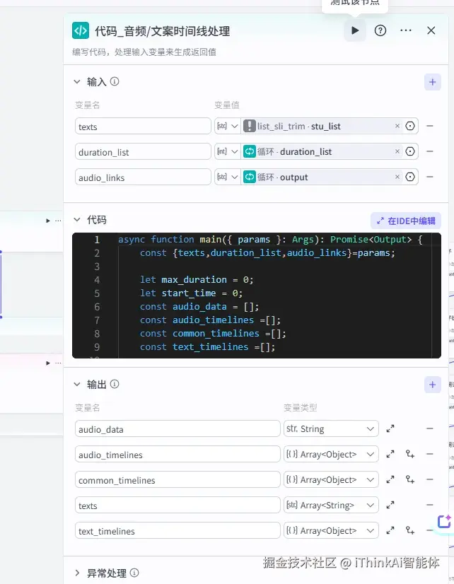The image size is (454, 584).
Task: Run the test node play button
Action: click(354, 30)
